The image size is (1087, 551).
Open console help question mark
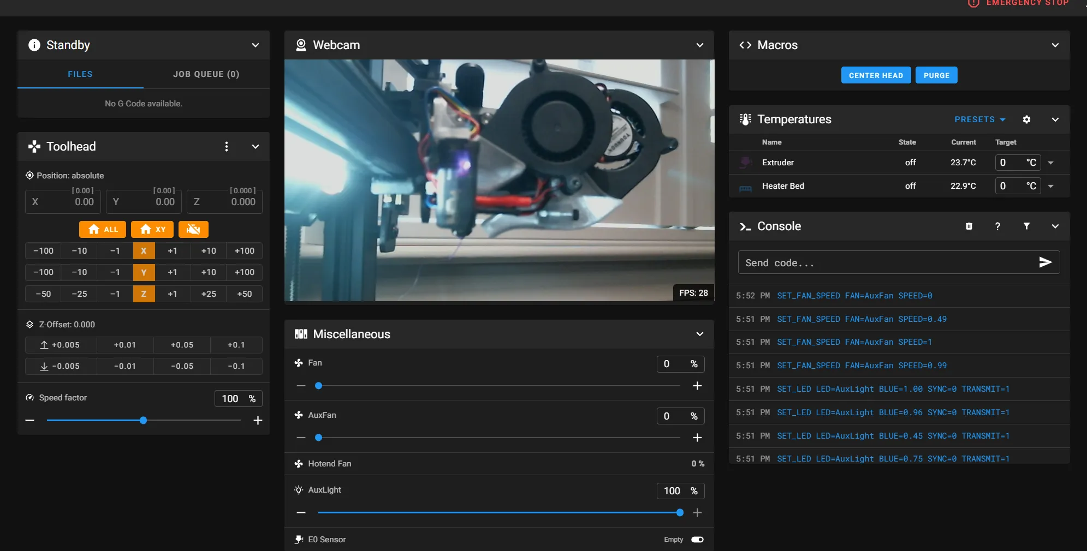pyautogui.click(x=997, y=226)
